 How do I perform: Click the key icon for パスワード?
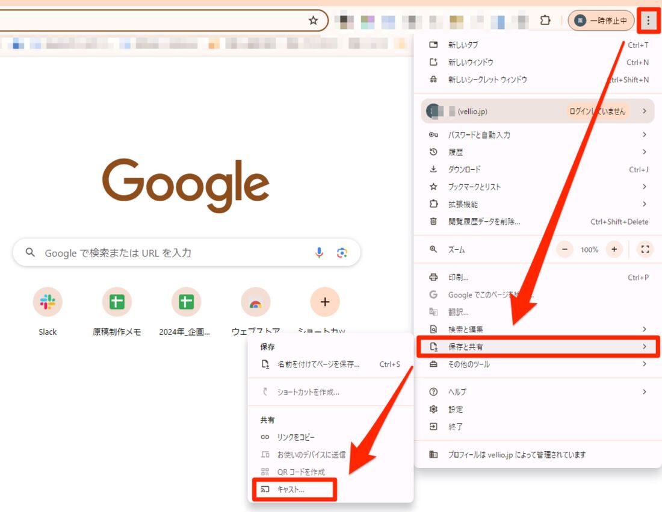coord(433,135)
